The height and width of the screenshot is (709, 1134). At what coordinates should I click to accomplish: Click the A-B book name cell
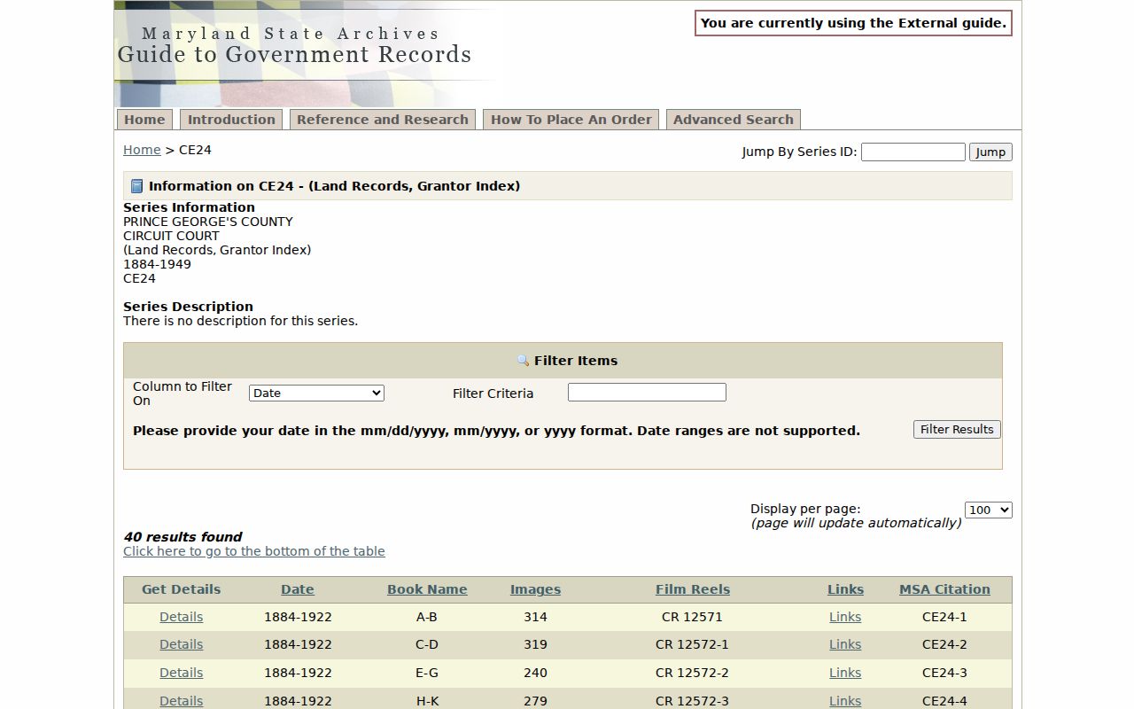(x=427, y=617)
